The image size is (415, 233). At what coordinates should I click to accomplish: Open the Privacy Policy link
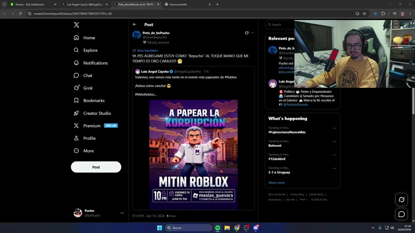pyautogui.click(x=297, y=194)
